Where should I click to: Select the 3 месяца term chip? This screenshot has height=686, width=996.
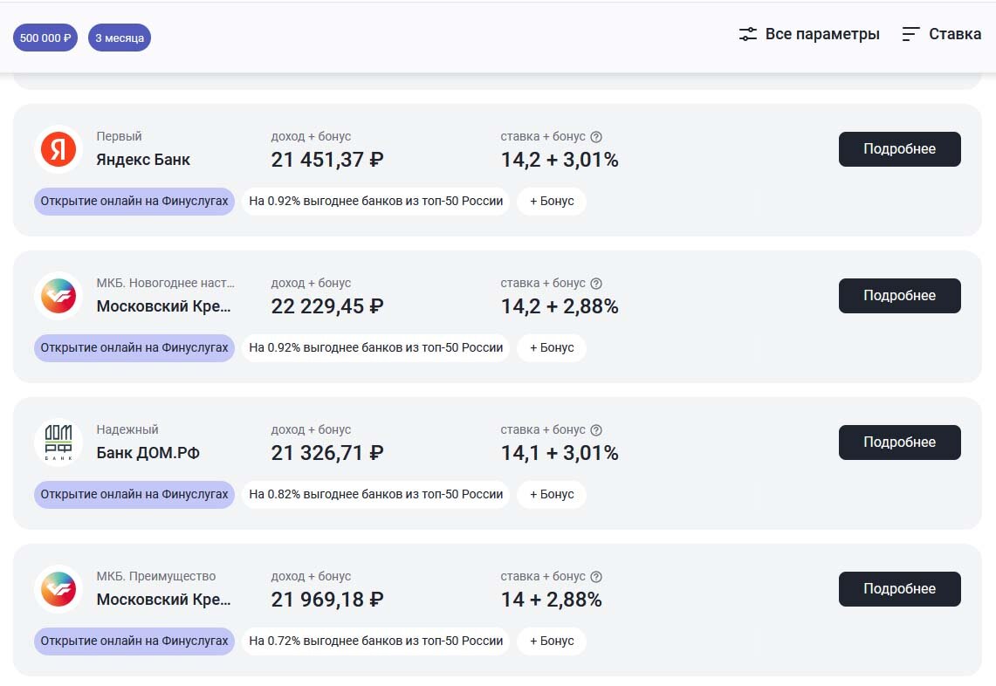(120, 38)
